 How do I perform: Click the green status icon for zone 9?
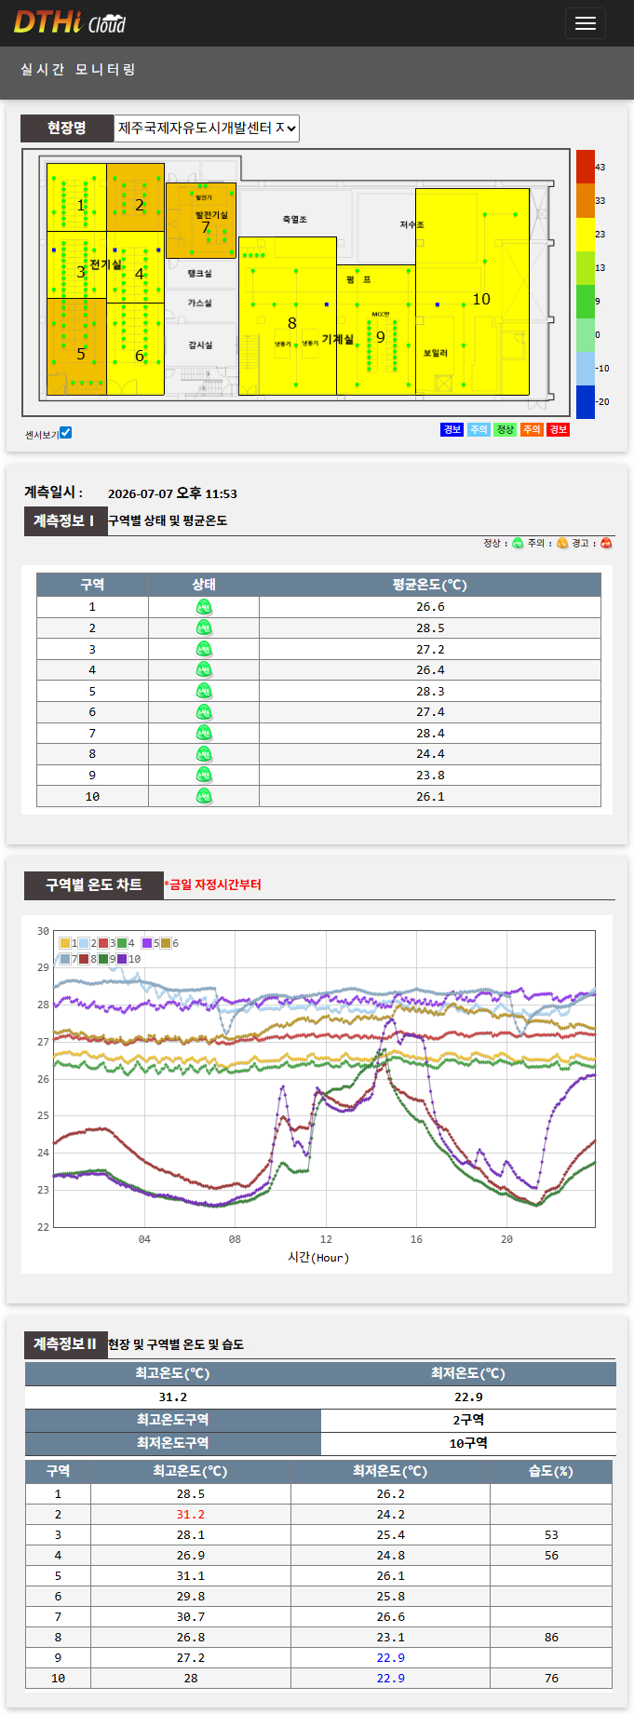click(x=204, y=775)
